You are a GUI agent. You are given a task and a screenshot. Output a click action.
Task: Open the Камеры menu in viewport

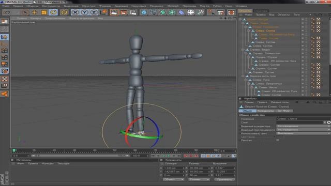pos(36,19)
